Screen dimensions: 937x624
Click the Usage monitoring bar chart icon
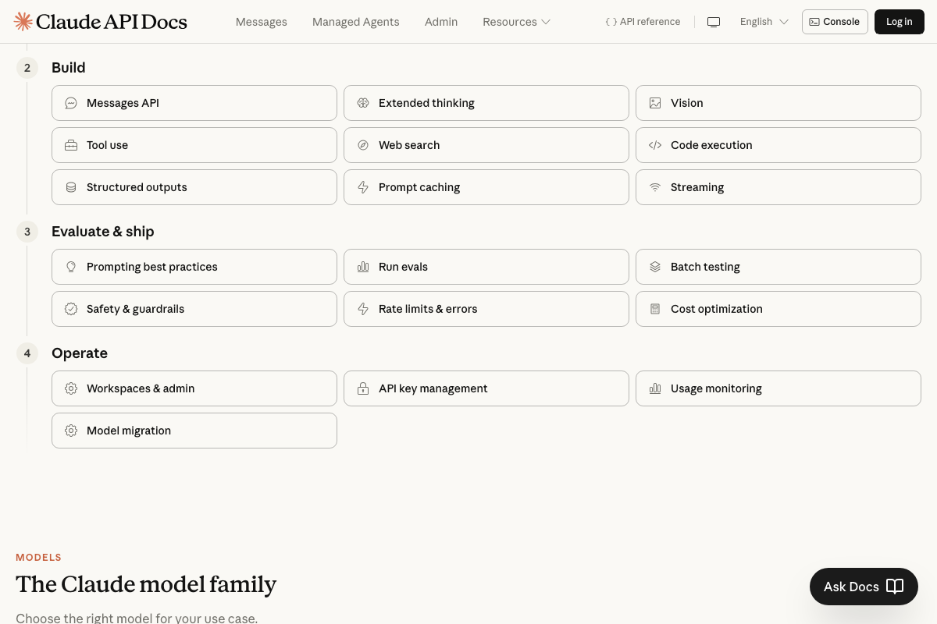[x=655, y=388]
